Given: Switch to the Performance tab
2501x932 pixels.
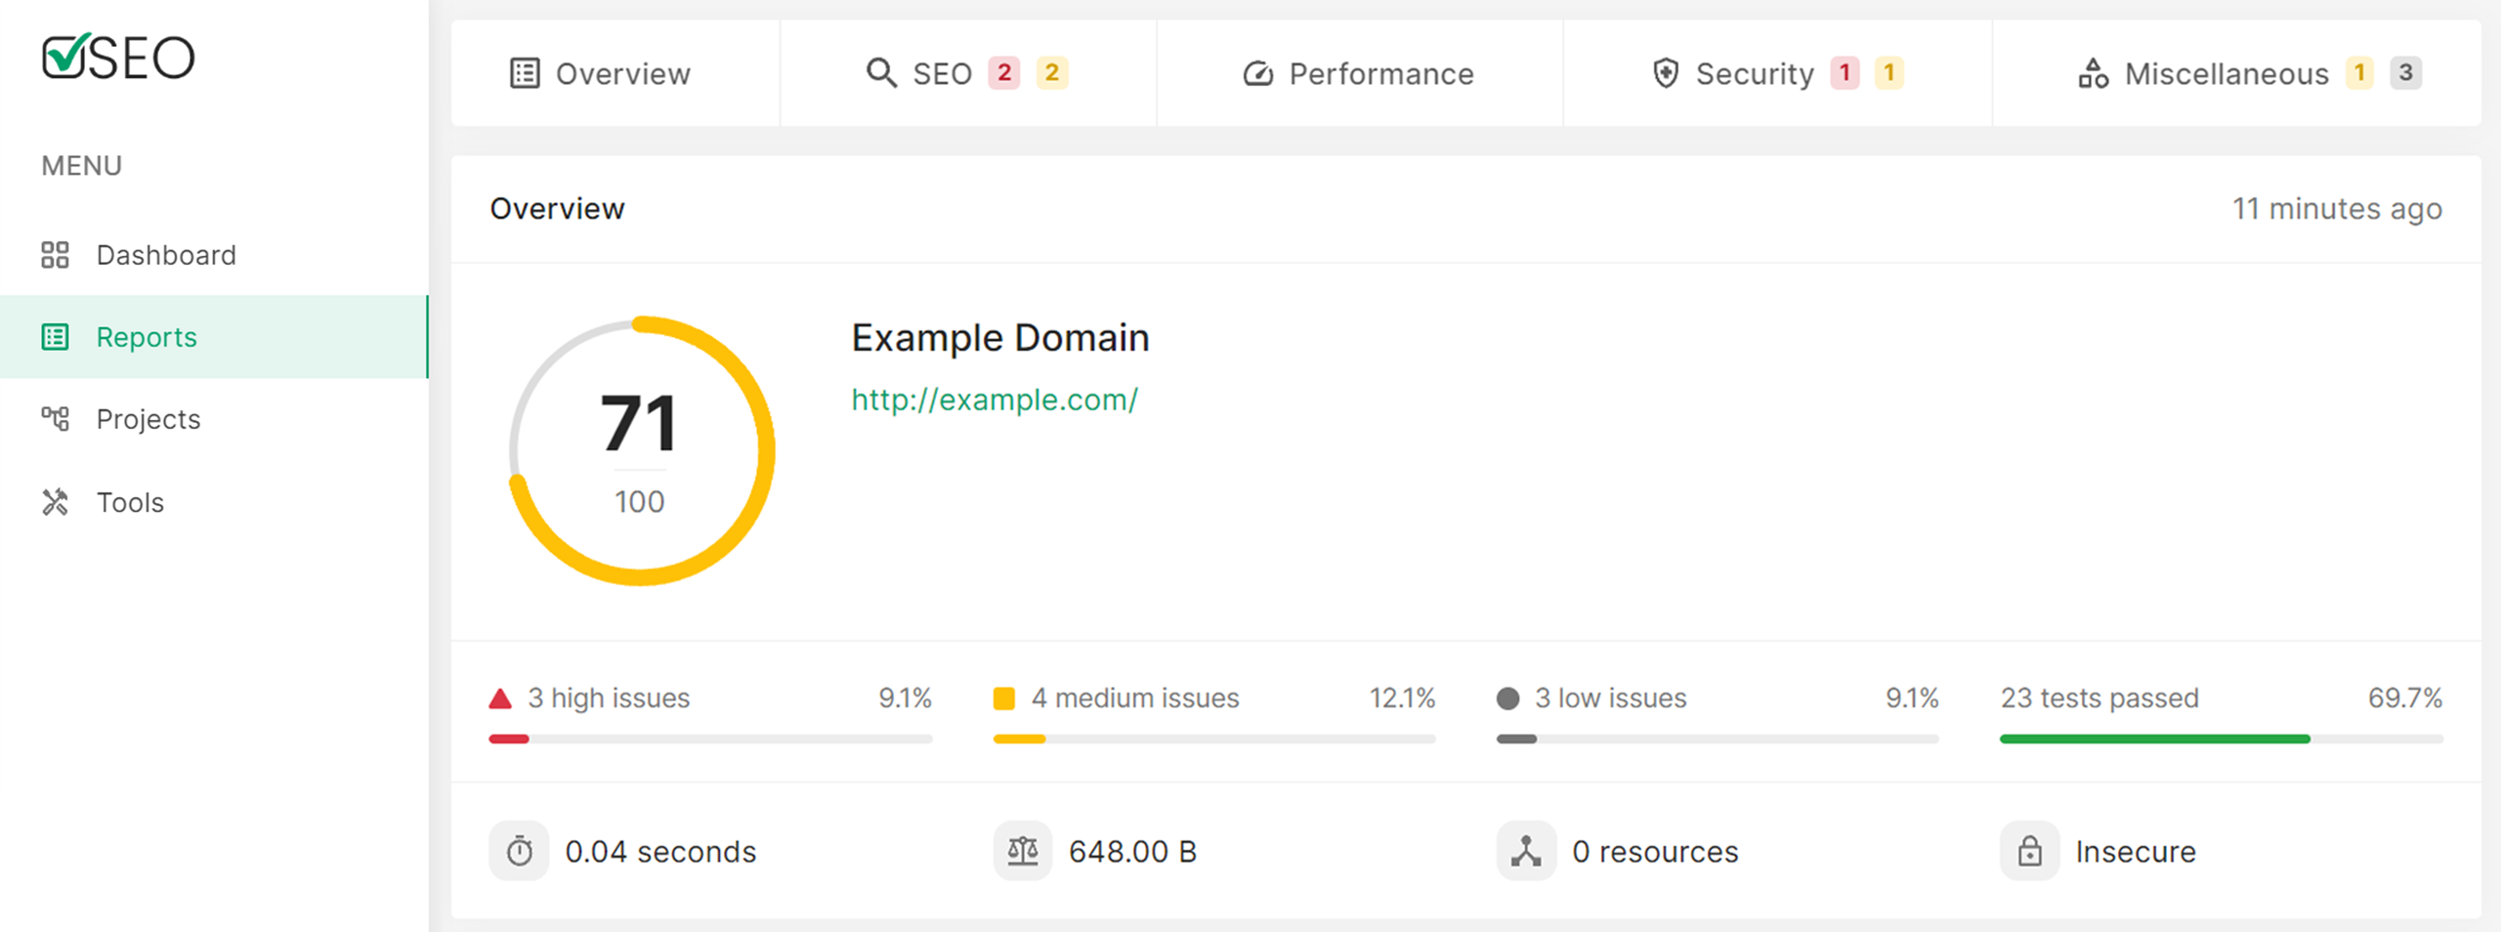Looking at the screenshot, I should 1359,73.
